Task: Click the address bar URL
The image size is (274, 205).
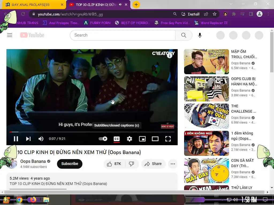Action: 70,14
